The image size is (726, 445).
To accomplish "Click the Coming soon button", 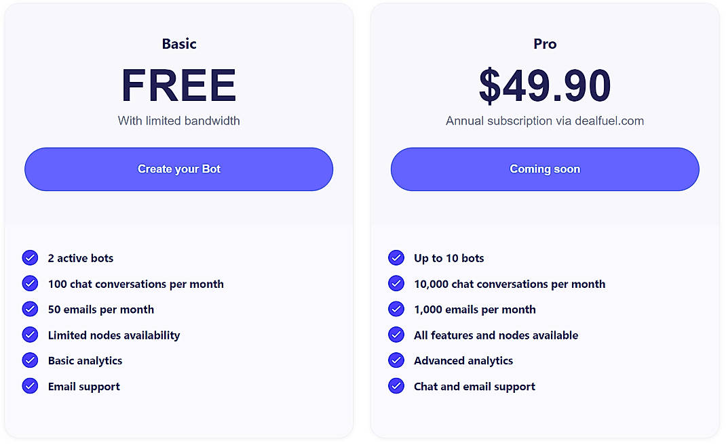I will [545, 169].
